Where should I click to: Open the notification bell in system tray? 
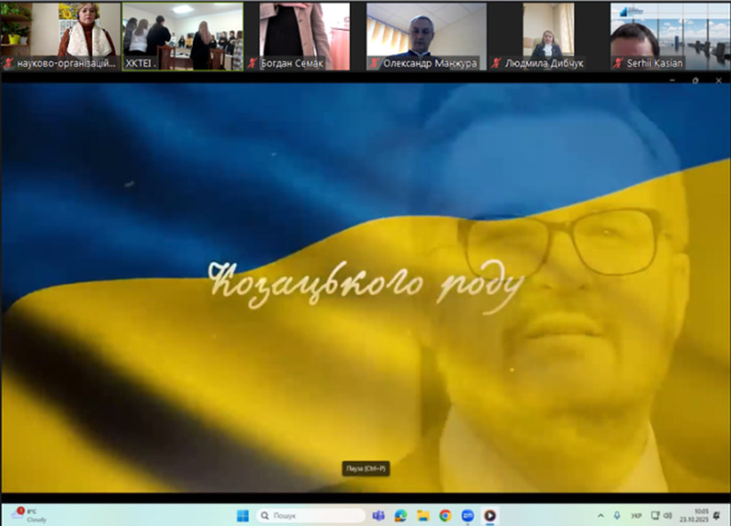click(717, 515)
